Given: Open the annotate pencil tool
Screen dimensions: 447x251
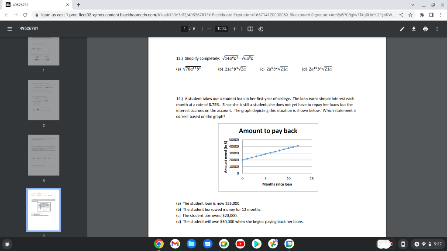Looking at the screenshot, I should coord(402,29).
